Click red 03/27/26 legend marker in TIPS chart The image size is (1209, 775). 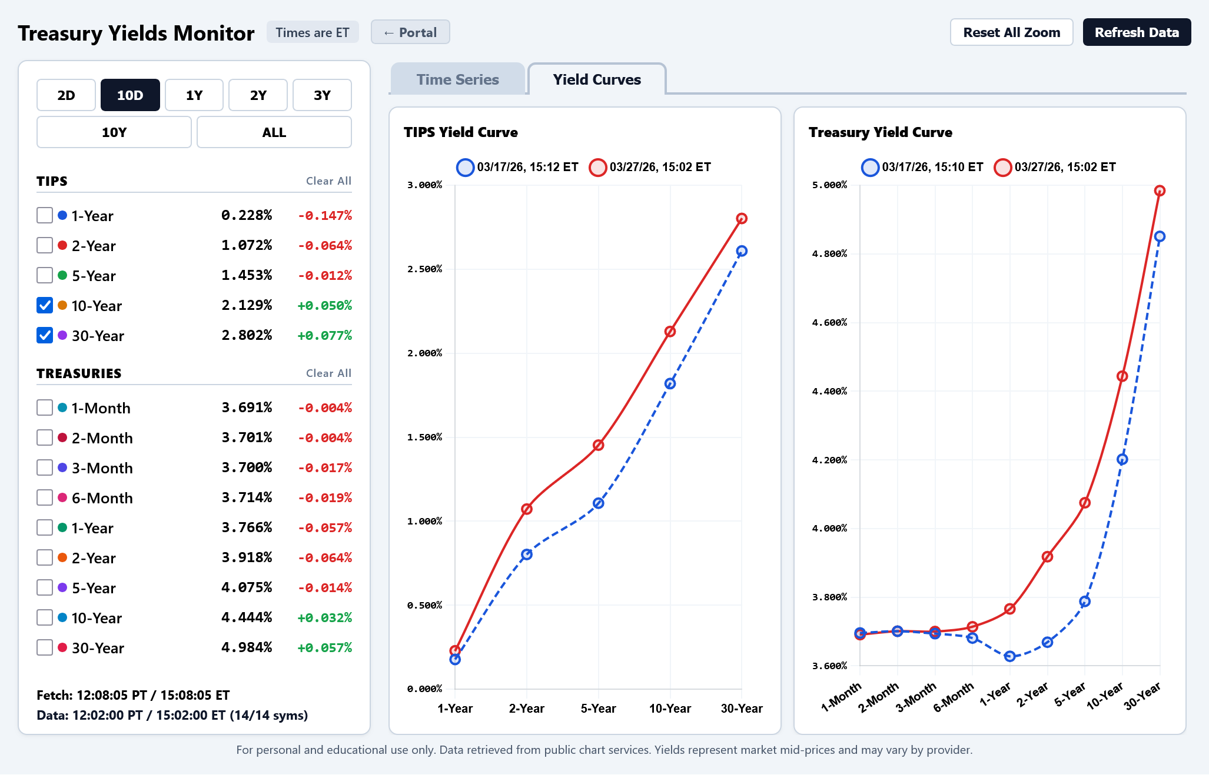(597, 168)
